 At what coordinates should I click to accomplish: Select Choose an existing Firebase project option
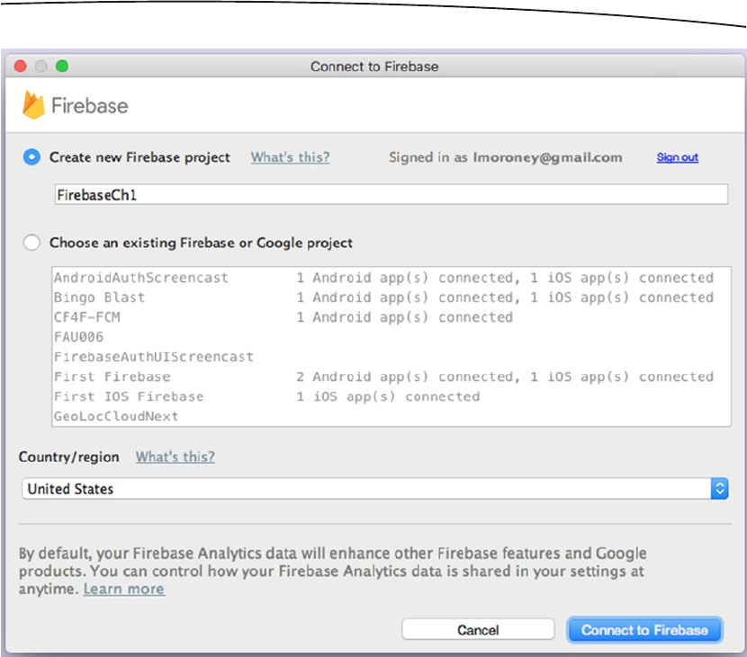point(32,243)
